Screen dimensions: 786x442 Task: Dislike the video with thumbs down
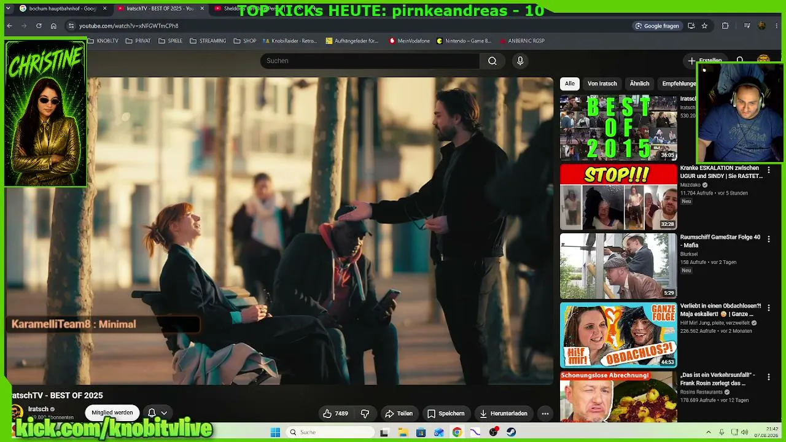[x=365, y=414]
